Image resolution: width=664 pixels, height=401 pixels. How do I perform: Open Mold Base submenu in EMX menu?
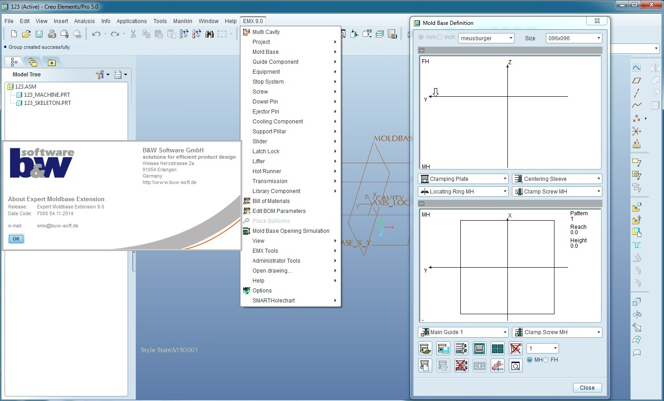coord(291,52)
